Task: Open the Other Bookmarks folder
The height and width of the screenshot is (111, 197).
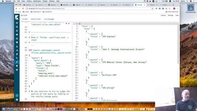Action: pos(172,12)
